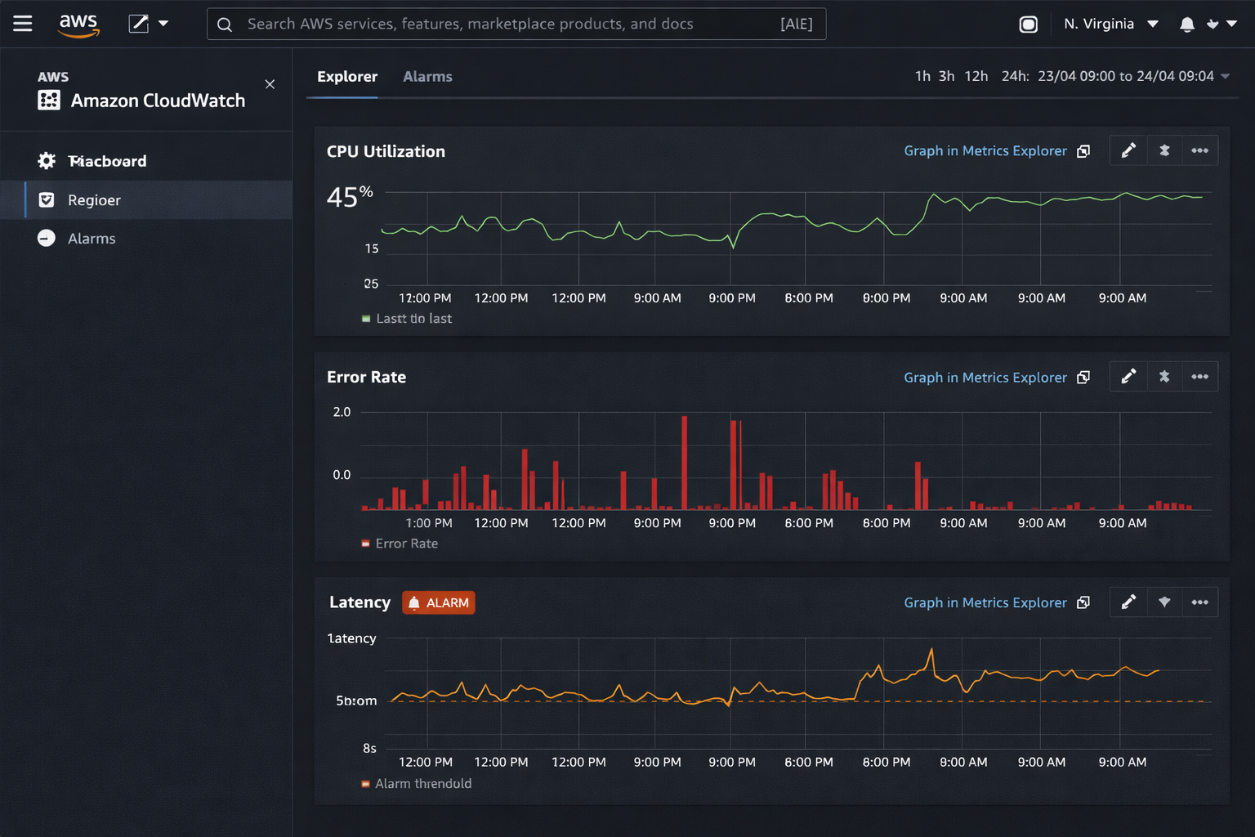Pin the Error Rate widget
This screenshot has width=1255, height=837.
[x=1164, y=377]
